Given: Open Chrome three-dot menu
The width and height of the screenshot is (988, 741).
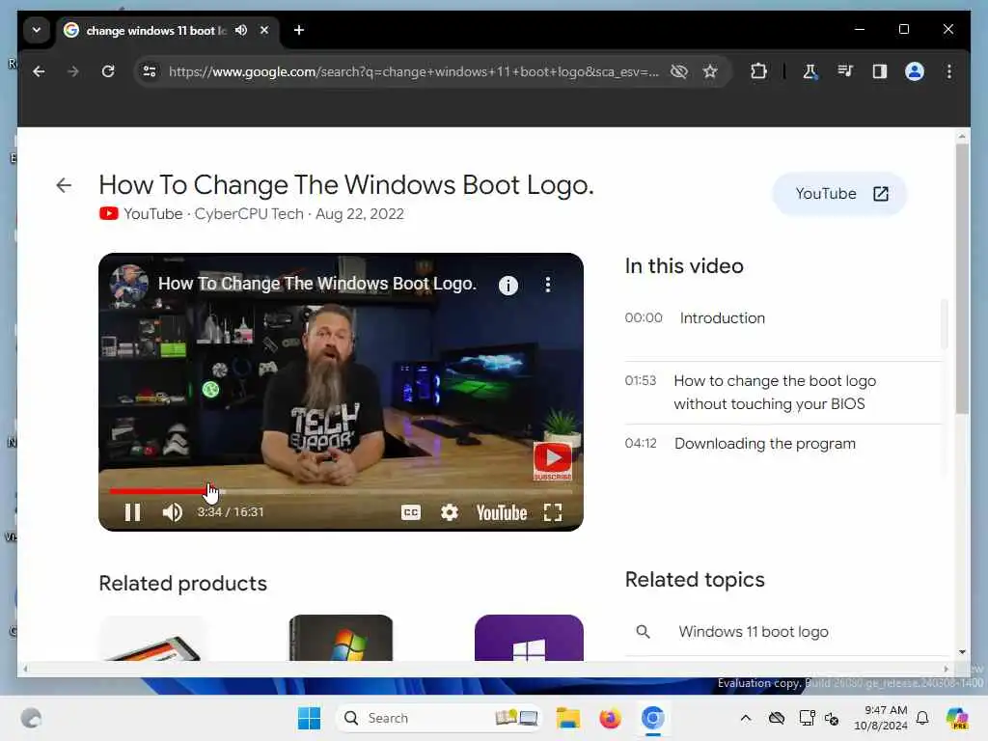Looking at the screenshot, I should 949,71.
